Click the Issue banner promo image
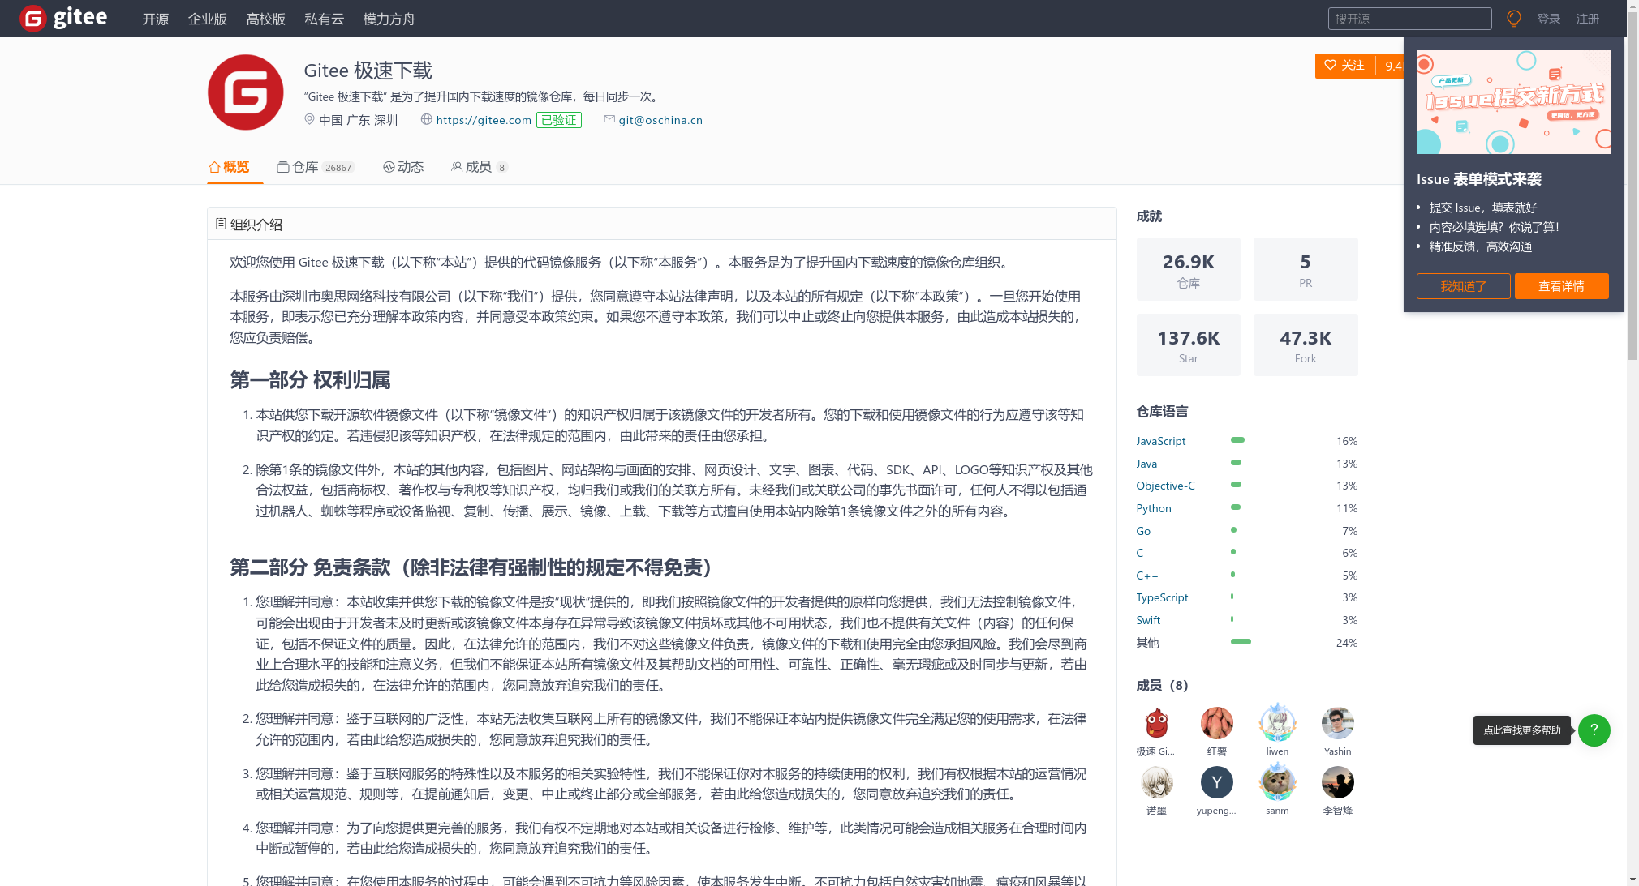Image resolution: width=1639 pixels, height=886 pixels. coord(1513,102)
